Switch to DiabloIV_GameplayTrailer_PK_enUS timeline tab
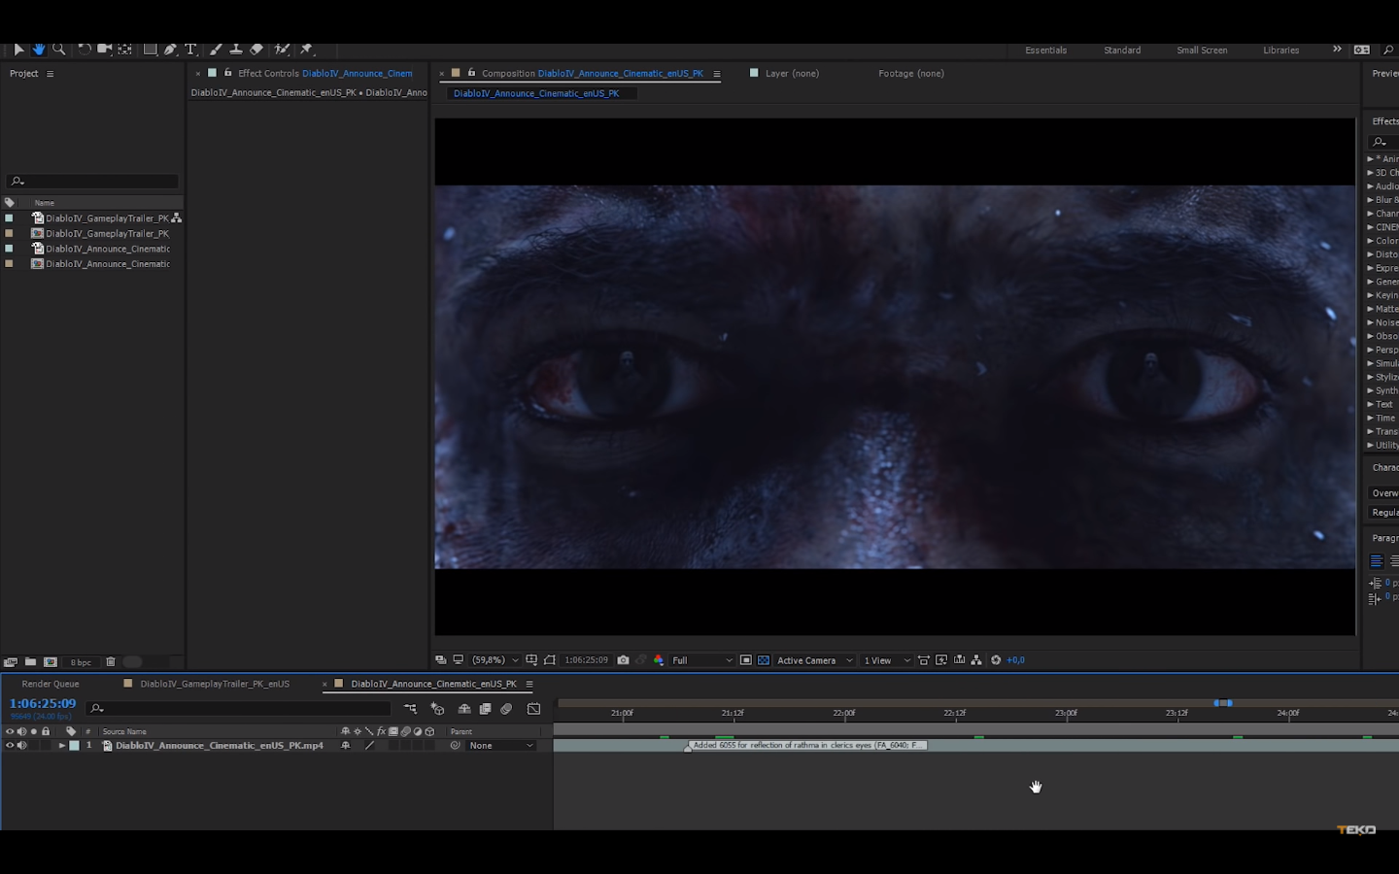This screenshot has height=874, width=1399. click(215, 684)
